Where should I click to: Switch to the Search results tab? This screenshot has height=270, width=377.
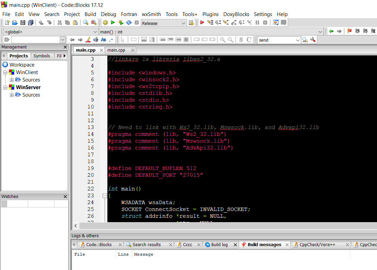pos(147,244)
